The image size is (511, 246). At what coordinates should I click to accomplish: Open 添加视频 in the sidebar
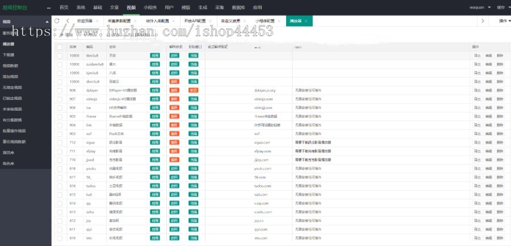click(10, 77)
